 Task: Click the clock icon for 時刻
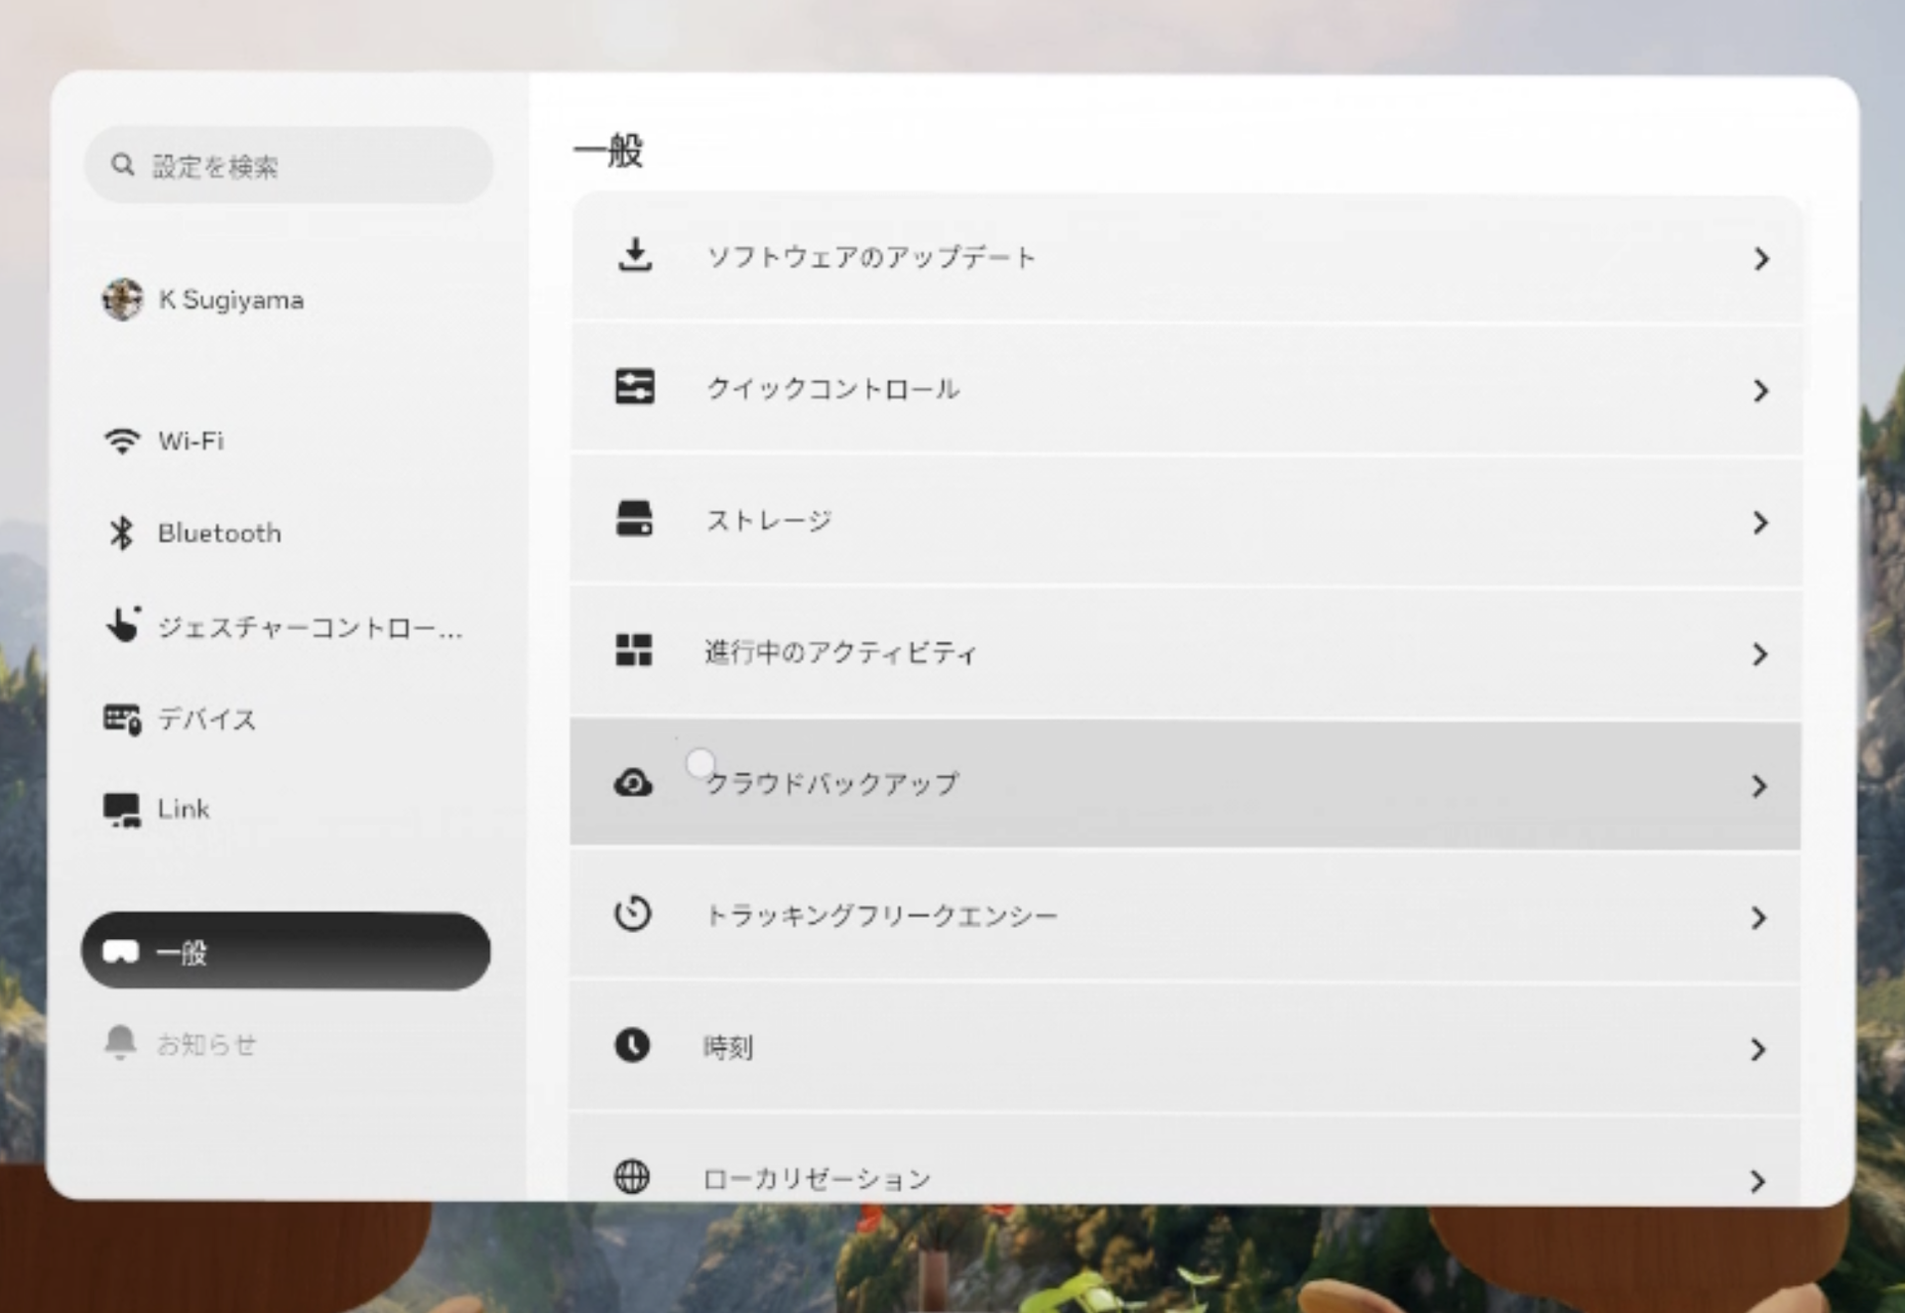coord(632,1045)
